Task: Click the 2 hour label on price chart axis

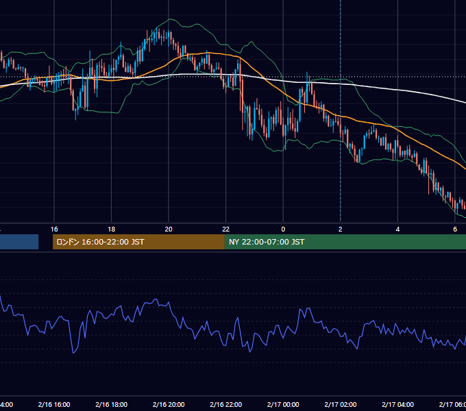Action: click(x=341, y=229)
